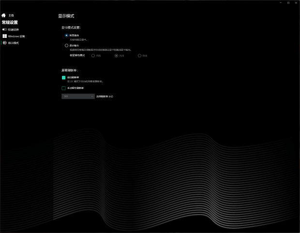Click the DC mode description under auto refresh rate
Image resolution: width=300 pixels, height=233 pixels.
85,81
